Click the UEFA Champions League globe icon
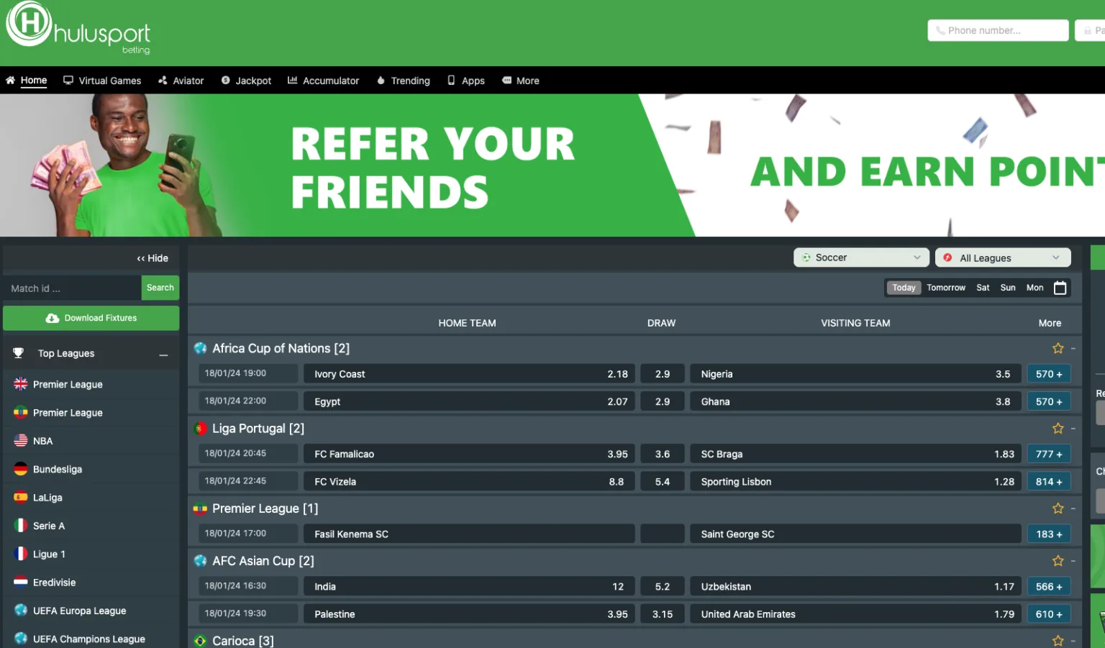 (21, 638)
